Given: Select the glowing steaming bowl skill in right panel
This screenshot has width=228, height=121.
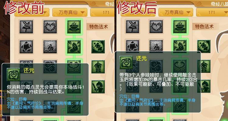Looking at the screenshot, I should [x=180, y=27].
